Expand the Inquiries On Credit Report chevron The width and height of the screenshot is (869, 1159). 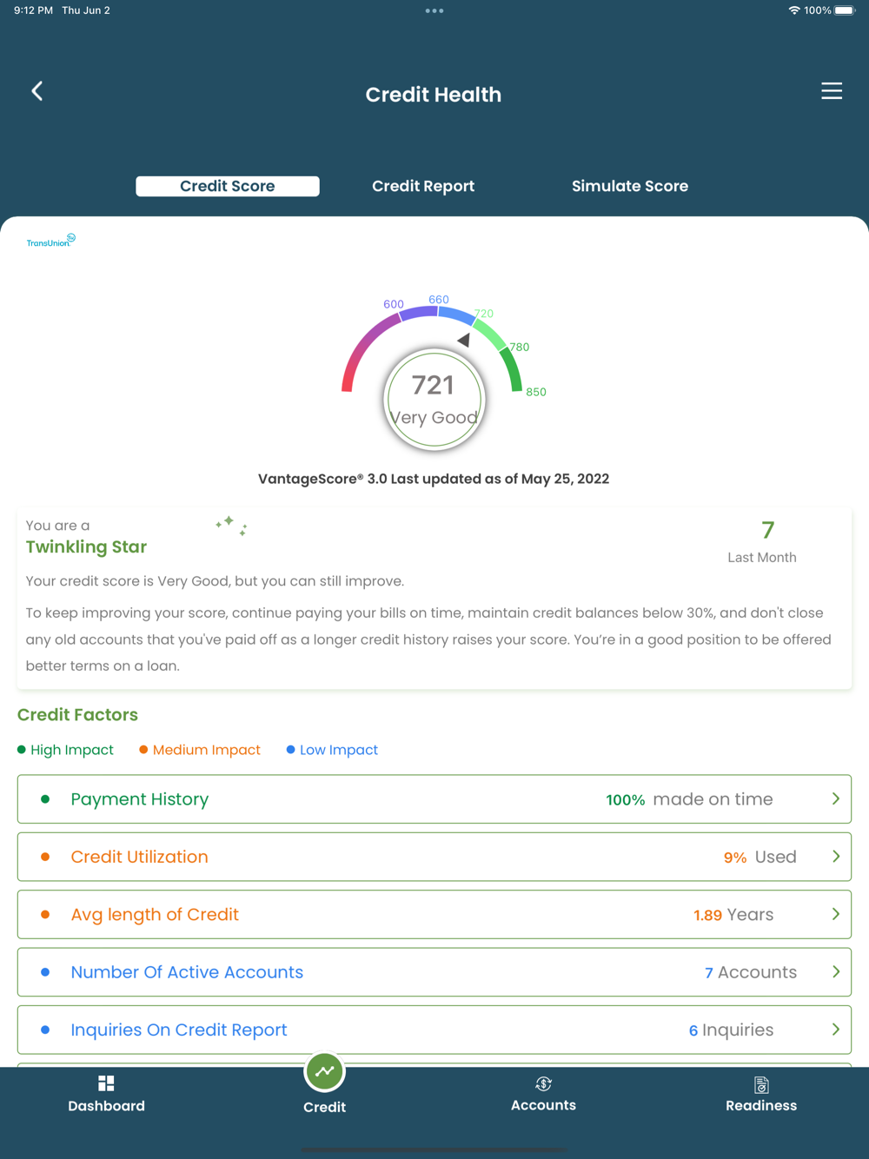[836, 1030]
